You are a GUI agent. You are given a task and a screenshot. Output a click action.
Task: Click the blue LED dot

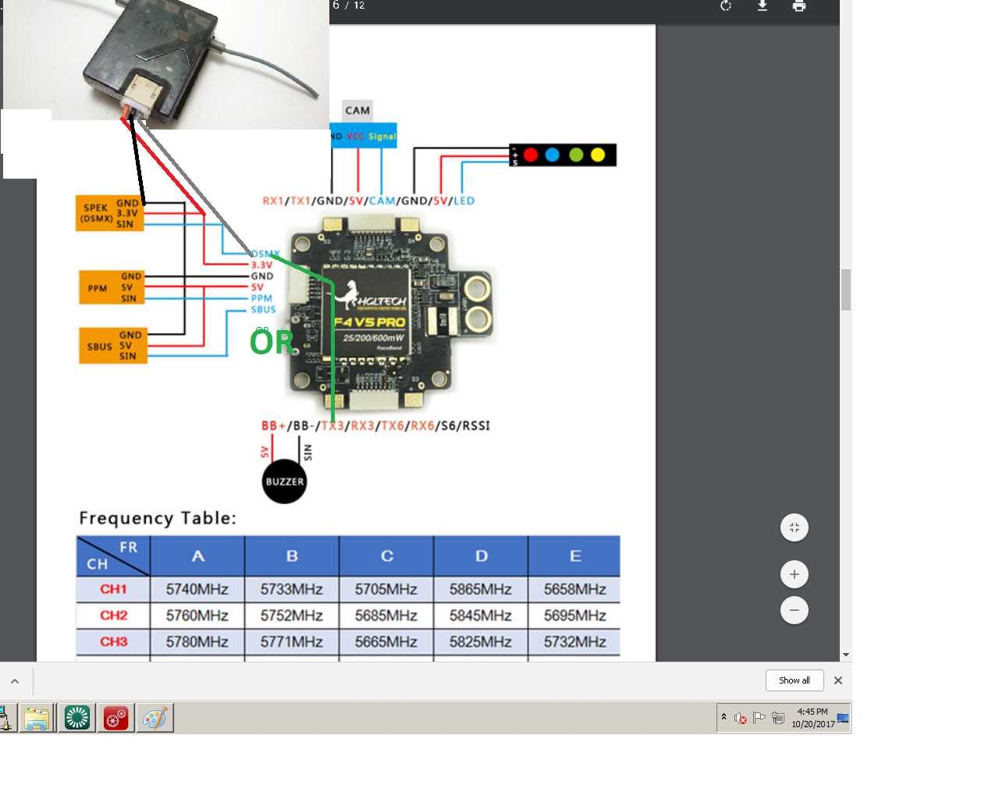click(553, 155)
